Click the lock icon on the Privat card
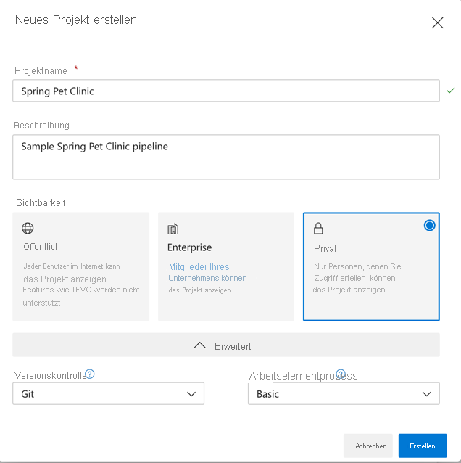 (x=318, y=229)
